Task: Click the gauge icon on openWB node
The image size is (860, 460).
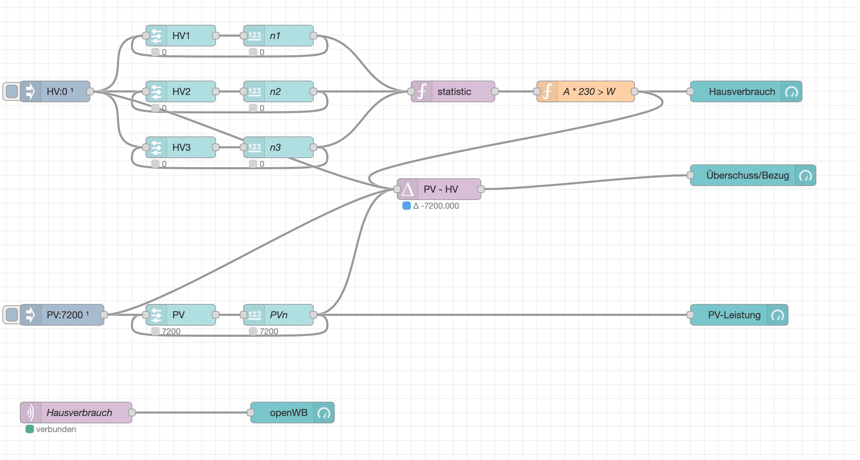Action: point(324,413)
